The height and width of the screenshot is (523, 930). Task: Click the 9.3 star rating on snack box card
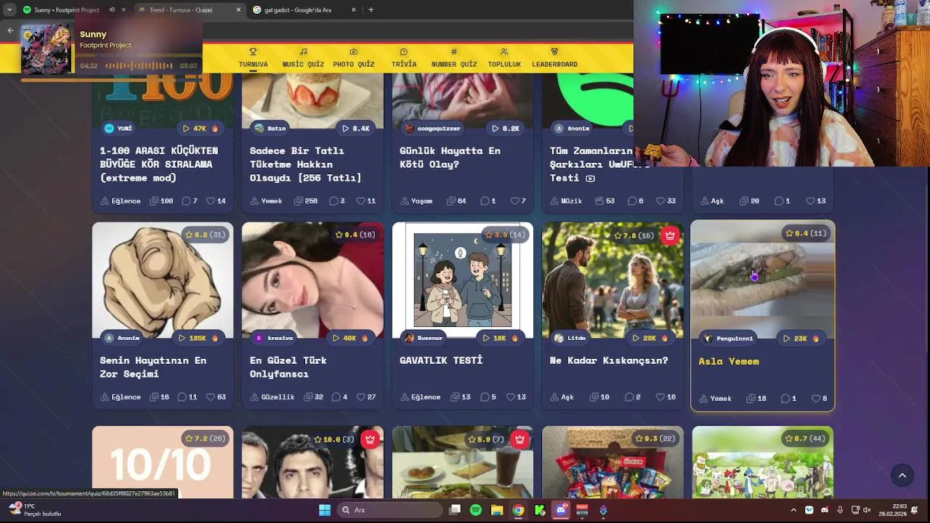tap(655, 439)
